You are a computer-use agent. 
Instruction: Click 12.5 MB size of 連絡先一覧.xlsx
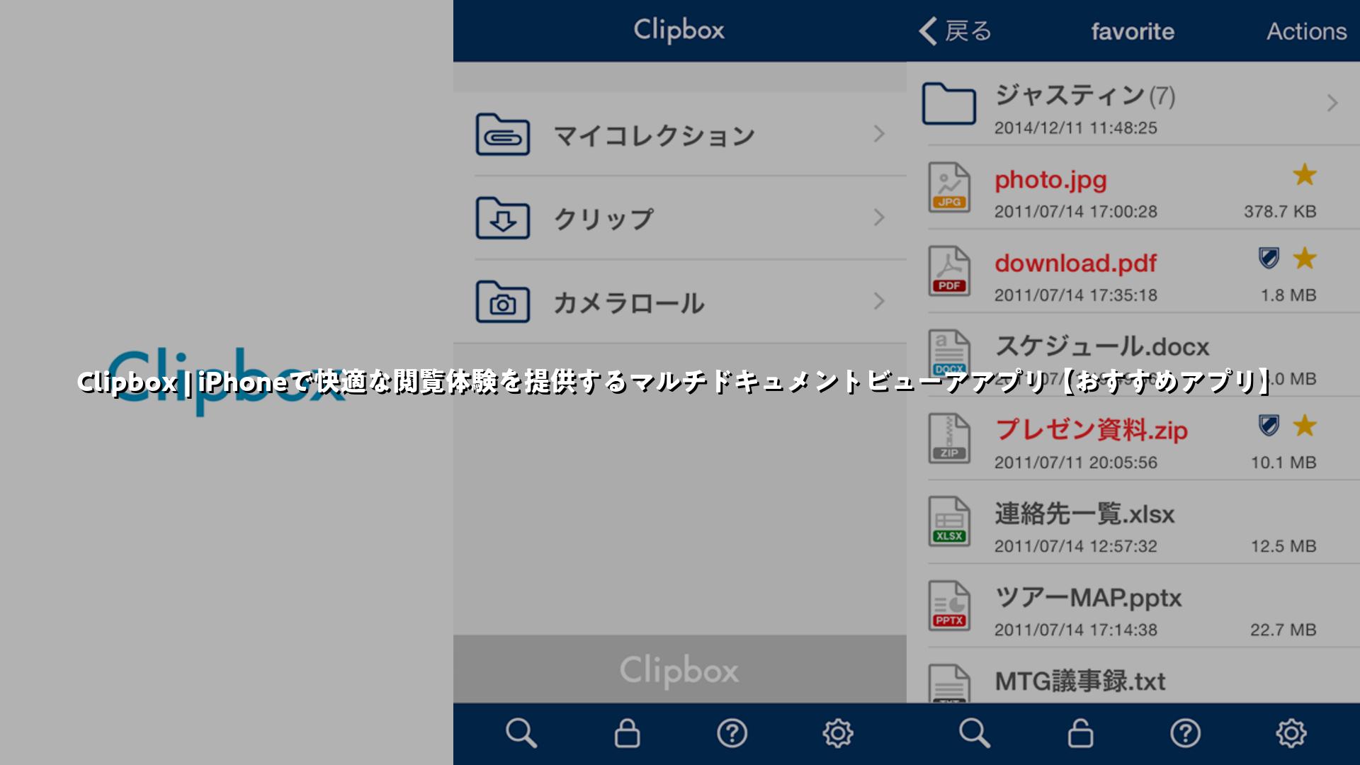click(1283, 546)
